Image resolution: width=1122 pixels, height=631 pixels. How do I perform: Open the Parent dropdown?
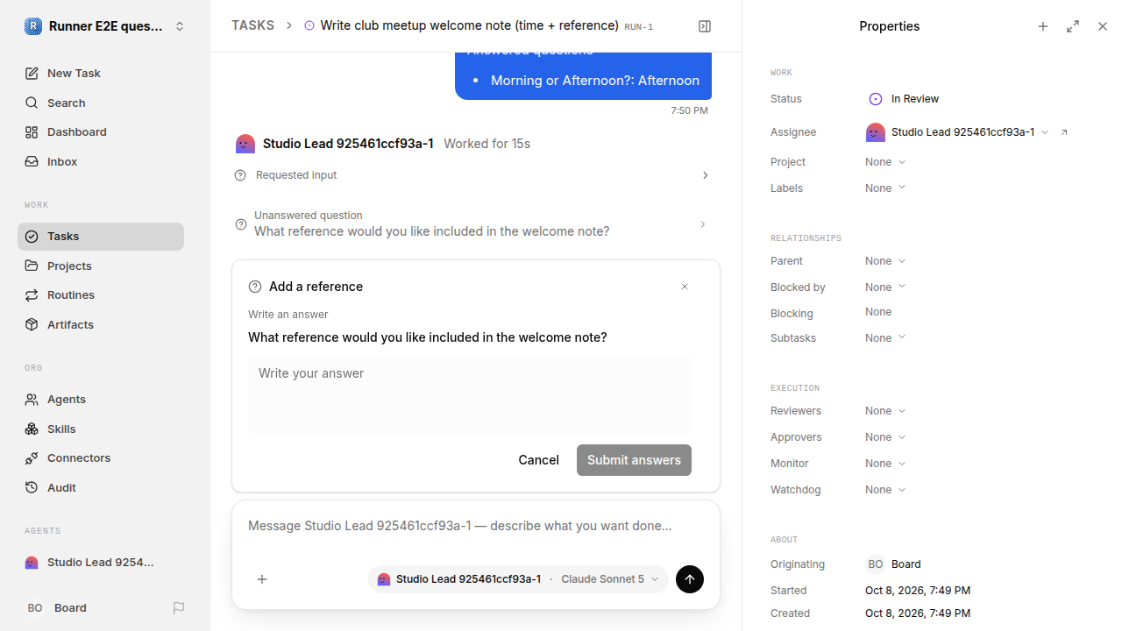point(885,261)
